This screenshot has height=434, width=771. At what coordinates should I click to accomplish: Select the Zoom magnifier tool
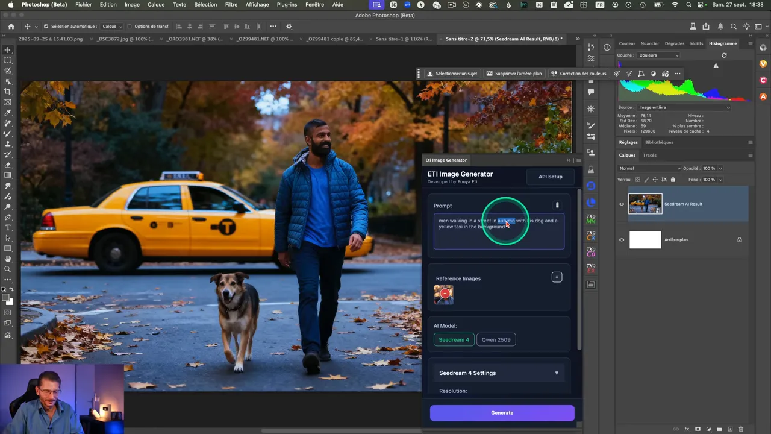(x=8, y=269)
